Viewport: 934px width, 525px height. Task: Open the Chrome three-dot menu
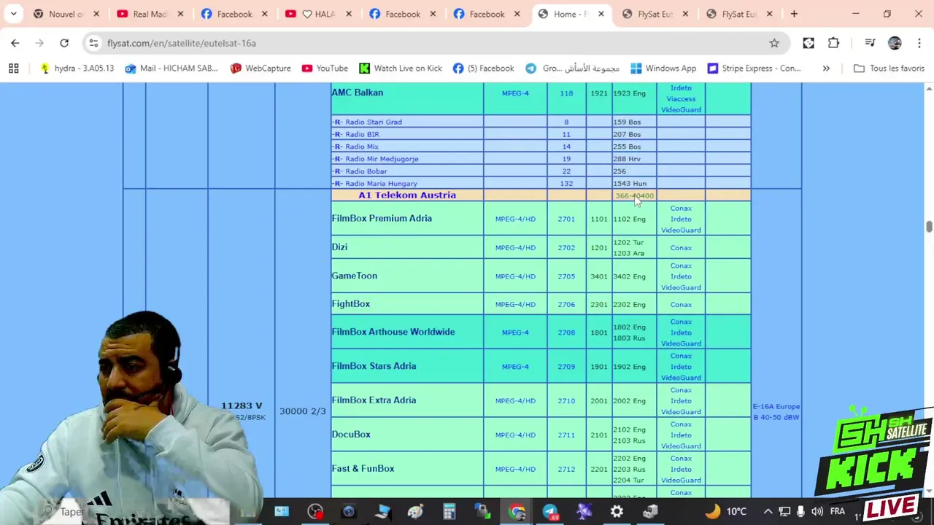[x=919, y=43]
